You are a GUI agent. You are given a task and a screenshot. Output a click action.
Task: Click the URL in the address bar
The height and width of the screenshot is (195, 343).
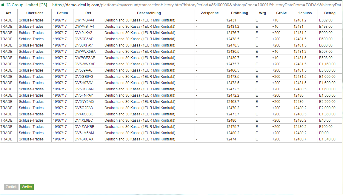(x=197, y=4)
